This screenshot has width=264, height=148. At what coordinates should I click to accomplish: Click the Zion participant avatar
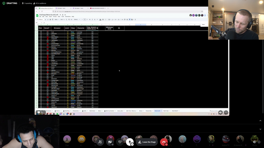pos(67,139)
